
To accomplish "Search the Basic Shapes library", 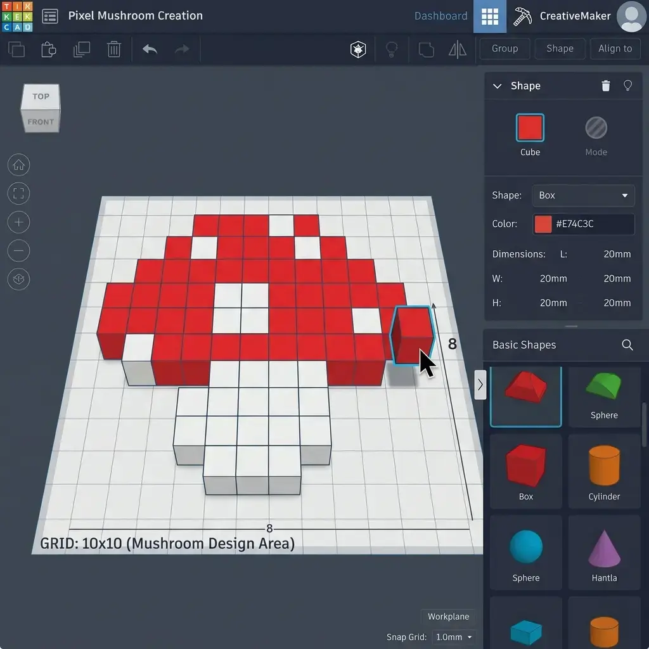I will 627,345.
